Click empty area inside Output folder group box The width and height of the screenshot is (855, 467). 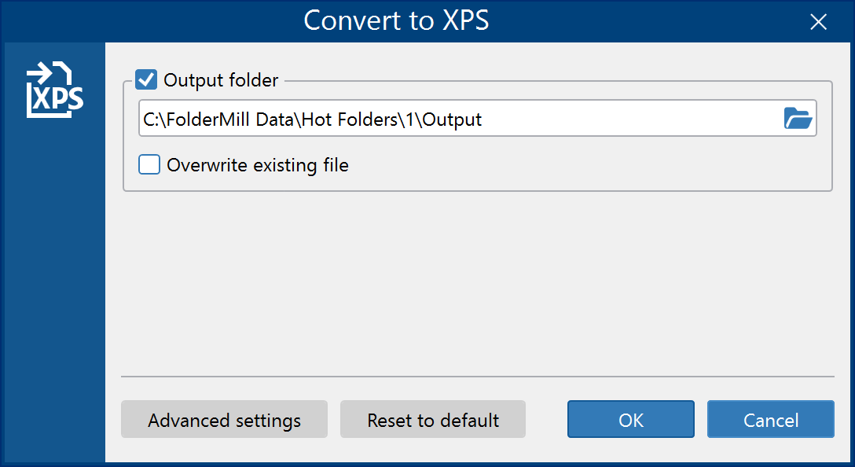pyautogui.click(x=589, y=165)
